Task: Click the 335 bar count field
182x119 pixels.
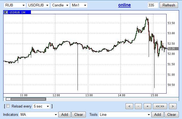Action: tap(153, 5)
